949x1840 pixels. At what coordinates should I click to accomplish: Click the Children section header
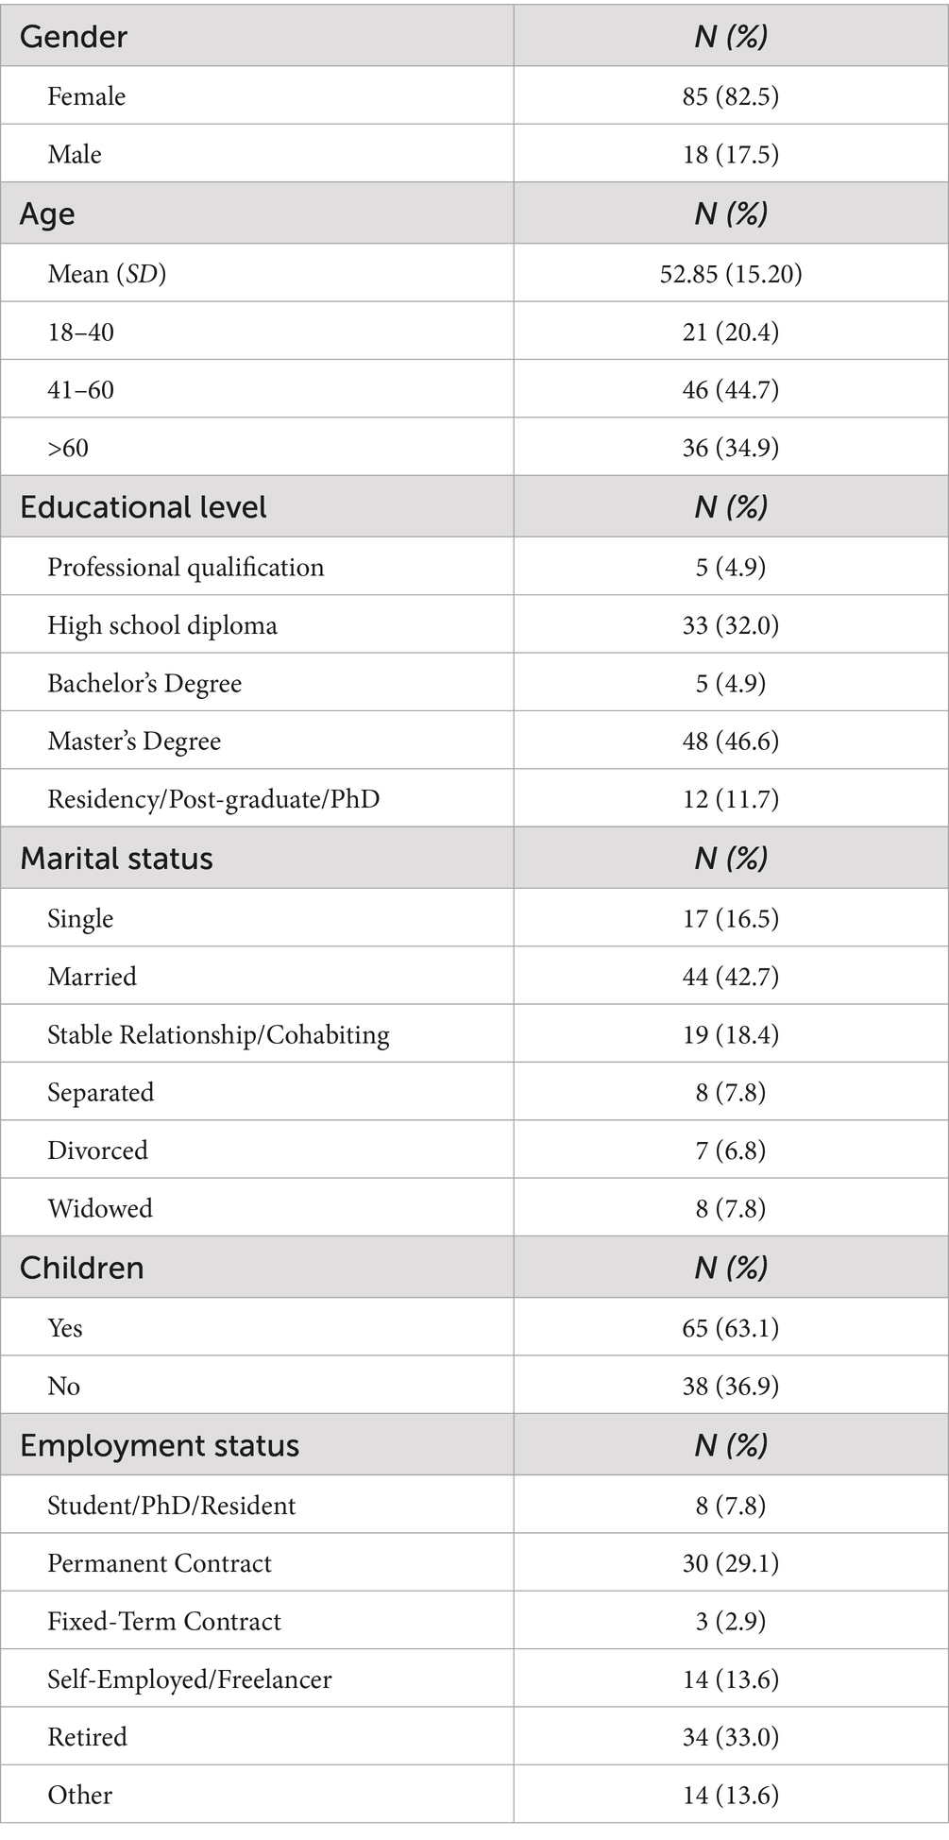pyautogui.click(x=82, y=1268)
